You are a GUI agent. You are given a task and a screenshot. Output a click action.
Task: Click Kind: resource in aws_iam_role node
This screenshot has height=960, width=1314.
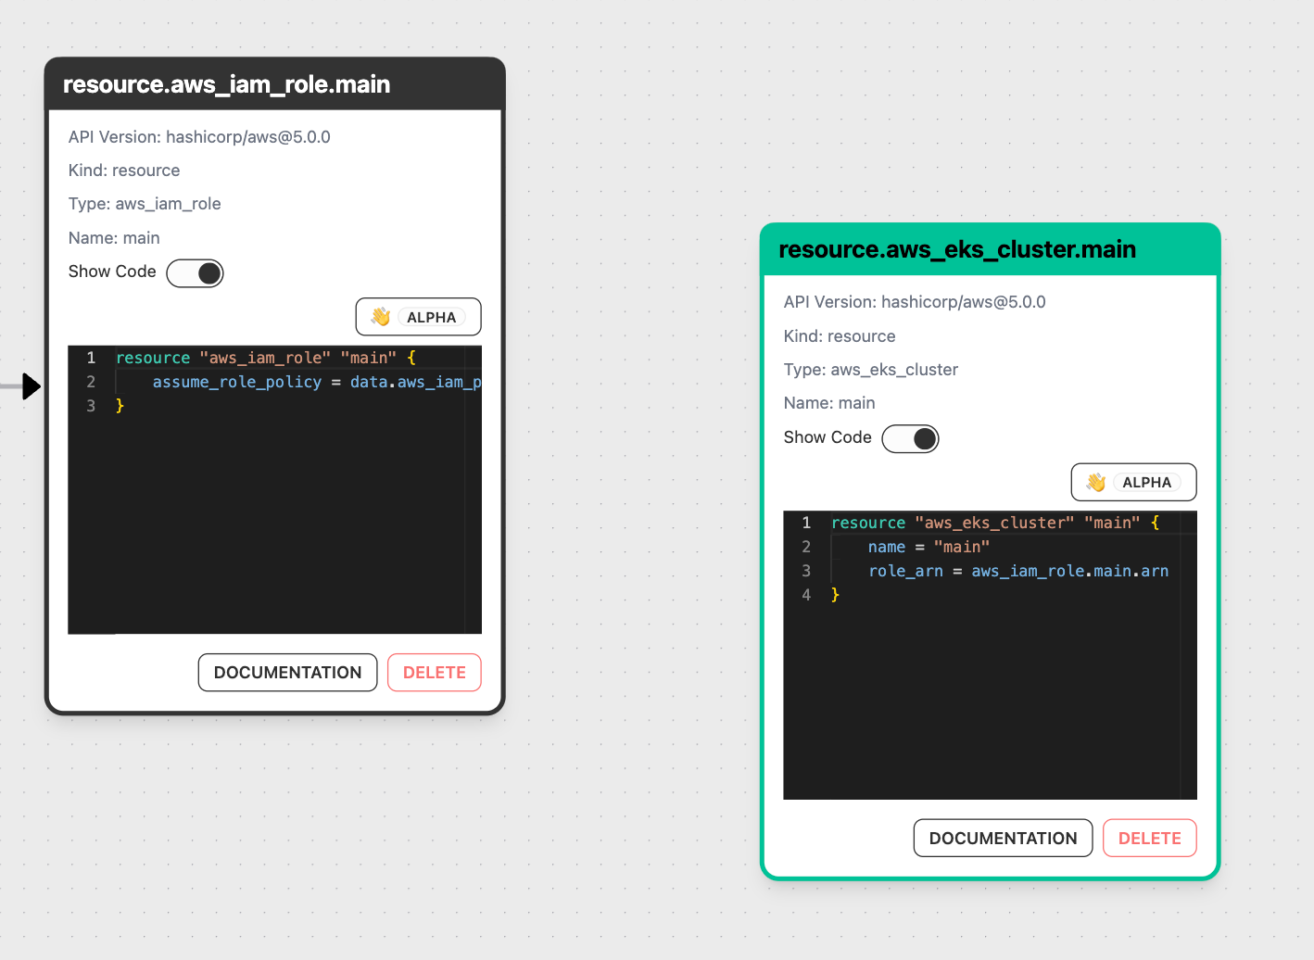click(x=124, y=171)
